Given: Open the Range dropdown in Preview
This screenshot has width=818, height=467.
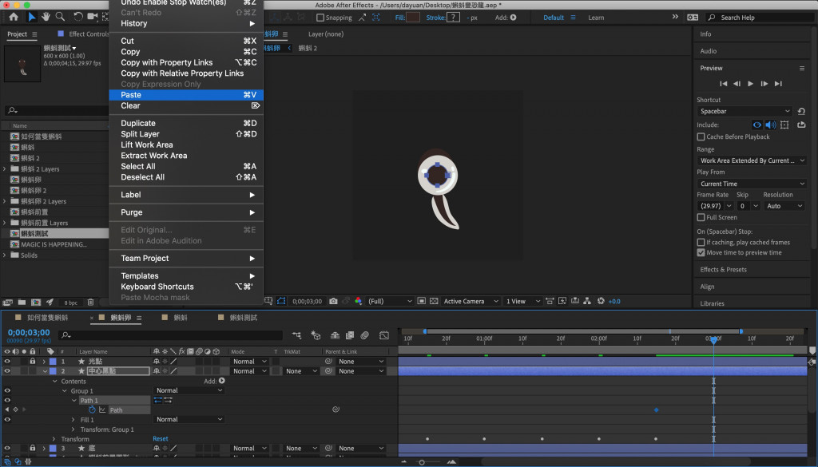Looking at the screenshot, I should pos(751,160).
